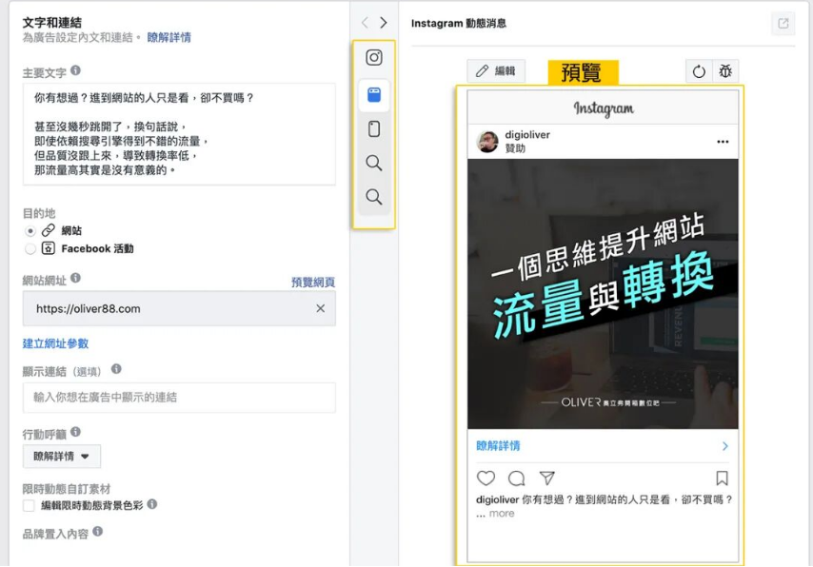Like the Instagram post with the heart icon

pyautogui.click(x=486, y=479)
